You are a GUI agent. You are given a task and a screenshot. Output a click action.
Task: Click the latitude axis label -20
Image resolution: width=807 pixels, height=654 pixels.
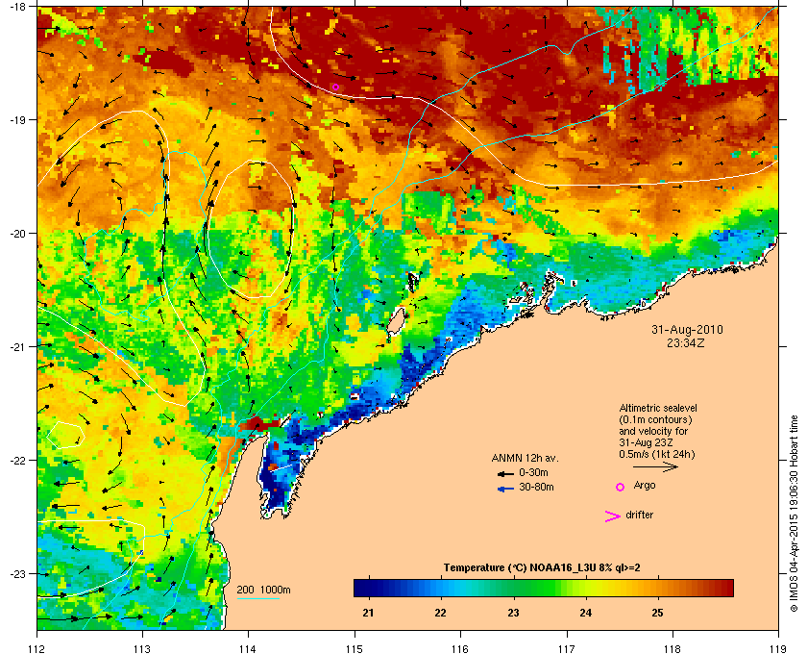click(x=16, y=234)
